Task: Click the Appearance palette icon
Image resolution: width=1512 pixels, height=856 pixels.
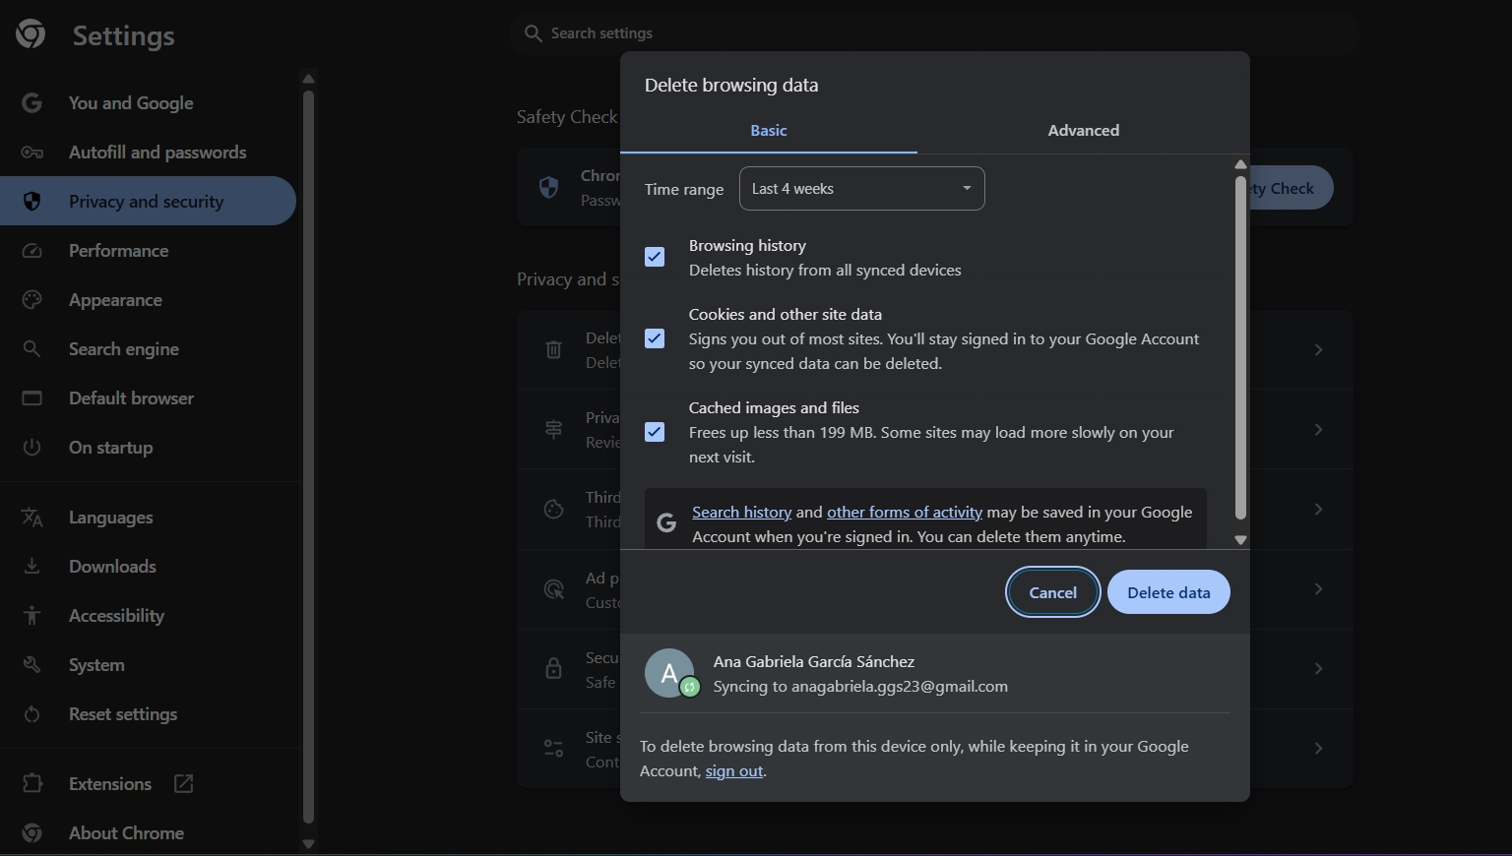Action: coord(31,300)
